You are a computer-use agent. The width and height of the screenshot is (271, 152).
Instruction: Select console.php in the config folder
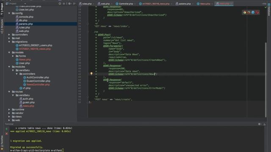pos(25,17)
